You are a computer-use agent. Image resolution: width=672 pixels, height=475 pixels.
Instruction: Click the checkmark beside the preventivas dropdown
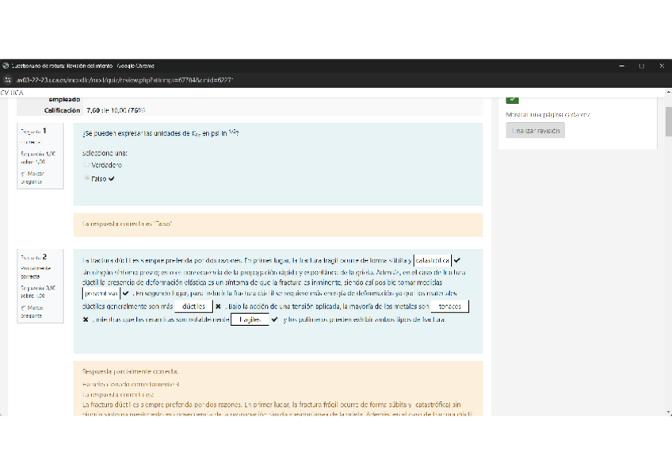[125, 293]
